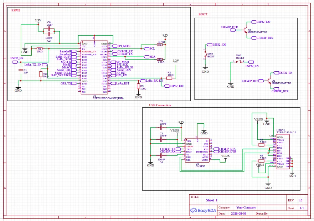Click the 'USB Connection' section title

pyautogui.click(x=160, y=105)
